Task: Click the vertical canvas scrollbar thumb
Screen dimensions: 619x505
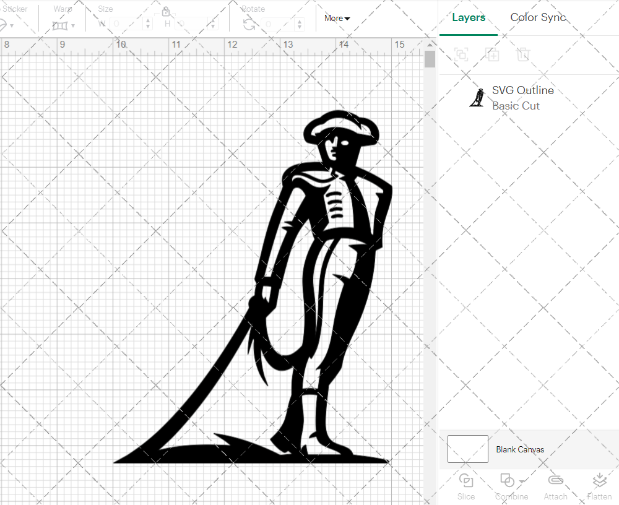Action: [430, 59]
